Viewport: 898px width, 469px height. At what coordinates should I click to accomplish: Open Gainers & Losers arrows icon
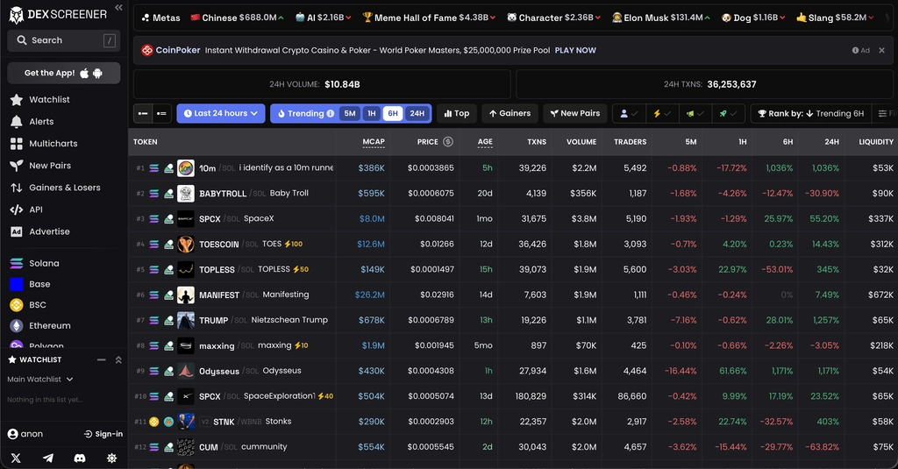[x=17, y=188]
